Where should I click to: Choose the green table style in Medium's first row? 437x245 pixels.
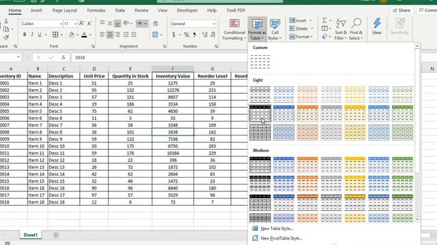402,164
